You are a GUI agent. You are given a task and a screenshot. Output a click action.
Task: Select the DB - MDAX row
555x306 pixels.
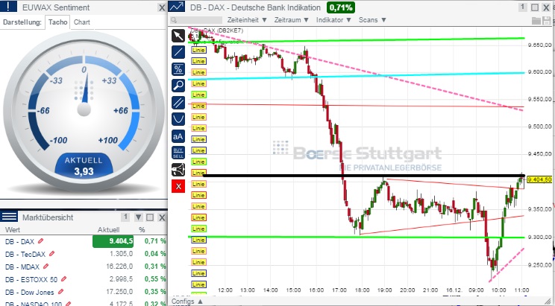click(x=84, y=267)
